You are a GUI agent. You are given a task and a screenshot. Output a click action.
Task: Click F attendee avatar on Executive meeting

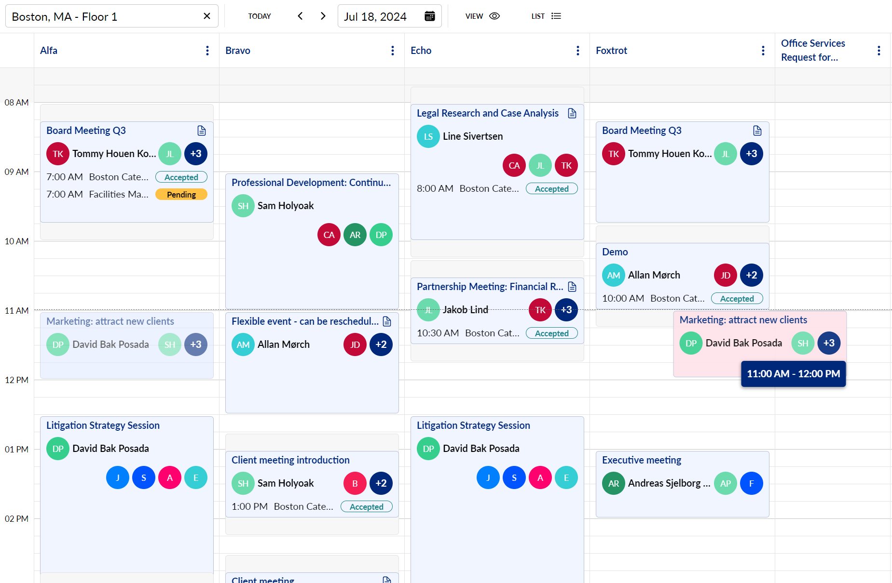[752, 483]
